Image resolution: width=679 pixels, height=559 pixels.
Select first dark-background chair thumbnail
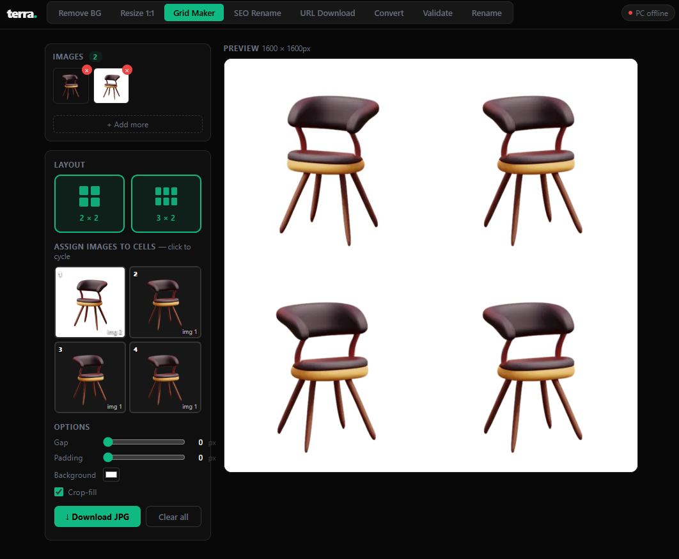(71, 86)
